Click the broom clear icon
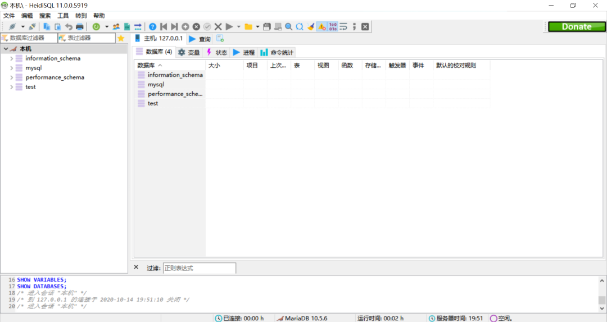 (310, 27)
